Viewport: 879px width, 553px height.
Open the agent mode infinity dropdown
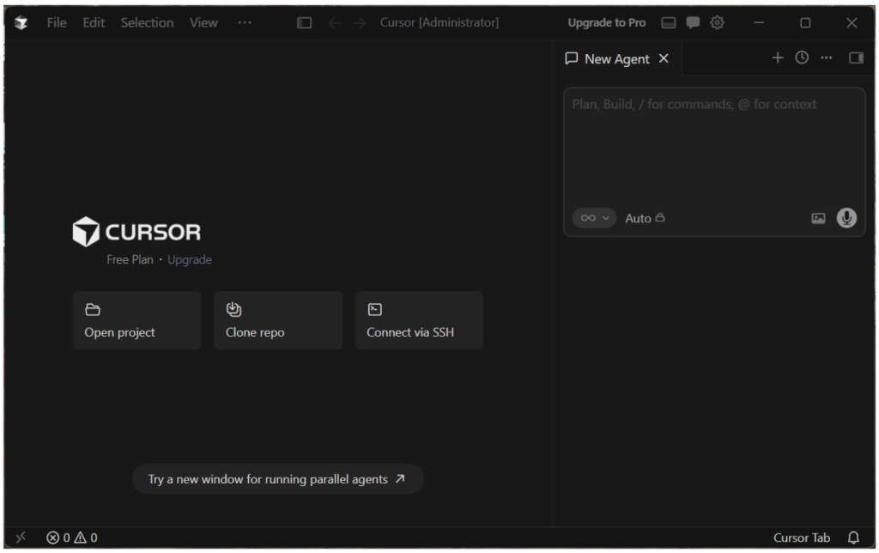[x=594, y=218]
